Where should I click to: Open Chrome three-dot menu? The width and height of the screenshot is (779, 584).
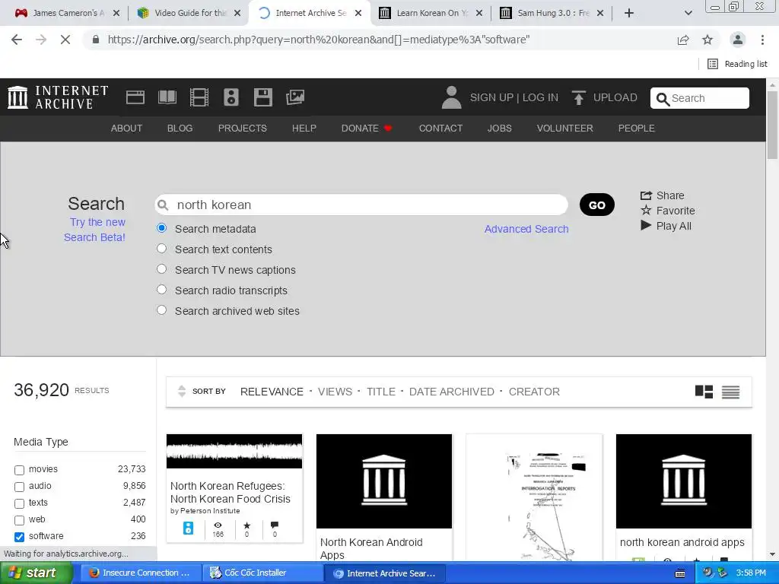pyautogui.click(x=762, y=40)
